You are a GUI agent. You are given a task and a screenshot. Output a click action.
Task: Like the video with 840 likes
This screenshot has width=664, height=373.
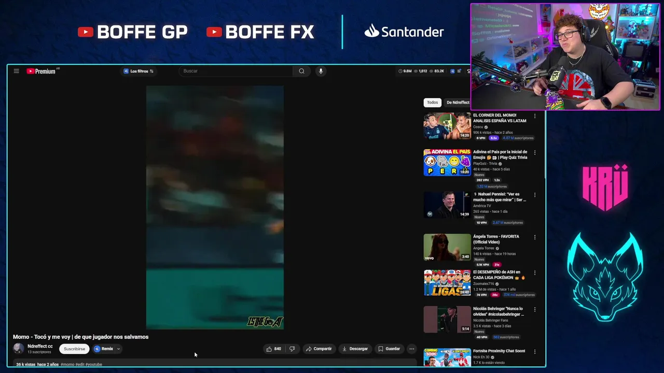tap(274, 349)
